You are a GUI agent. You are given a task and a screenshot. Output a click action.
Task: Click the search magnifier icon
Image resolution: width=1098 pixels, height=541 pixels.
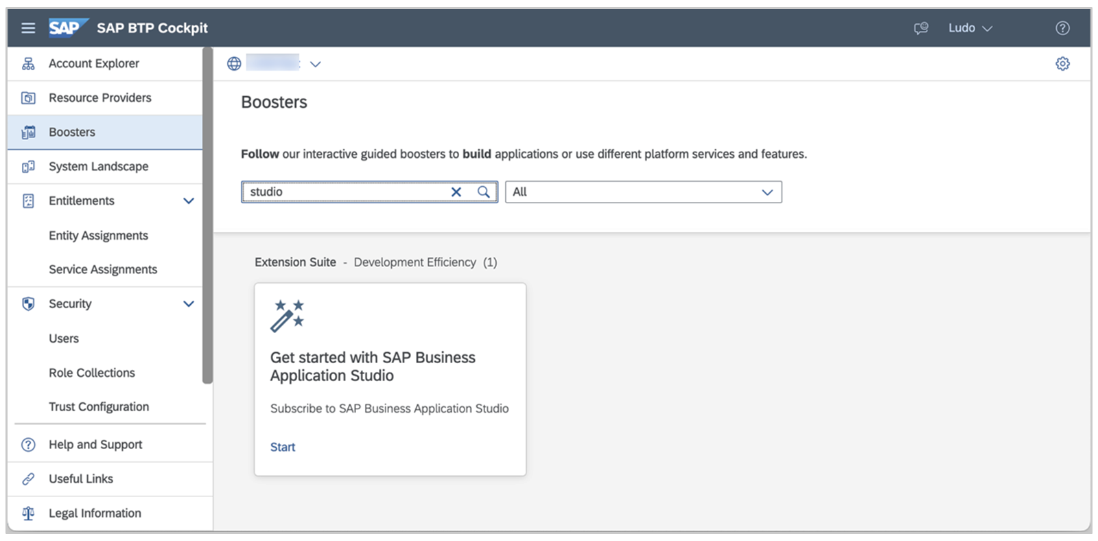point(484,192)
